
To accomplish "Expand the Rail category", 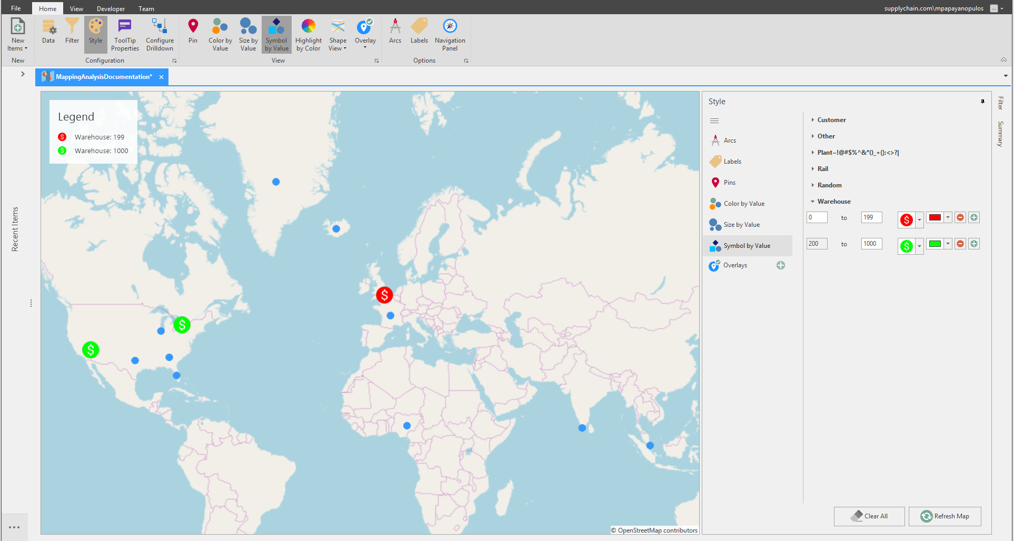I will point(813,169).
